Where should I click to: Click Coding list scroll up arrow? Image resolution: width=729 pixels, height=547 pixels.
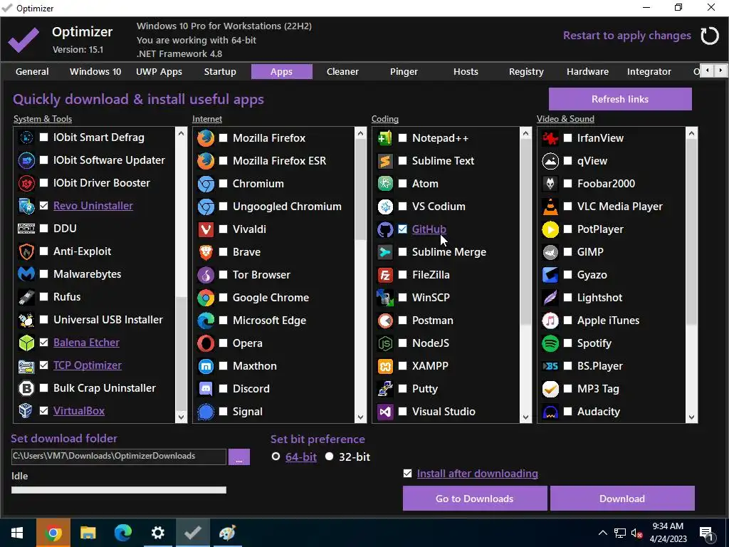(525, 133)
